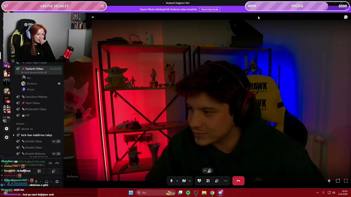The image size is (351, 197).
Task: Toggle deafen headphones in user panel
Action: pyautogui.click(x=47, y=181)
